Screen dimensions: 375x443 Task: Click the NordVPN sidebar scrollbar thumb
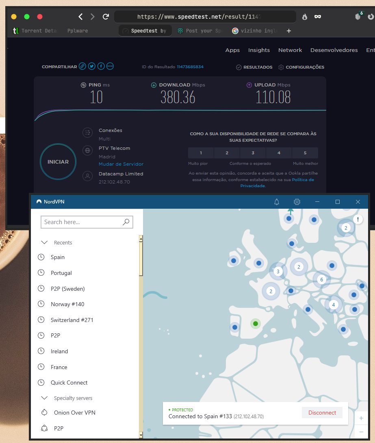[x=141, y=259]
